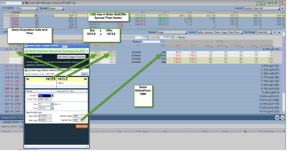
Task: Click the minus icon on Order Entry Tools bar
Action: (x=277, y=118)
